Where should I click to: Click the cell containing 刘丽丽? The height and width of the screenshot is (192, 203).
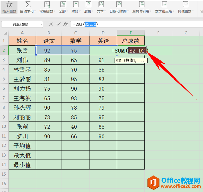(x=22, y=117)
